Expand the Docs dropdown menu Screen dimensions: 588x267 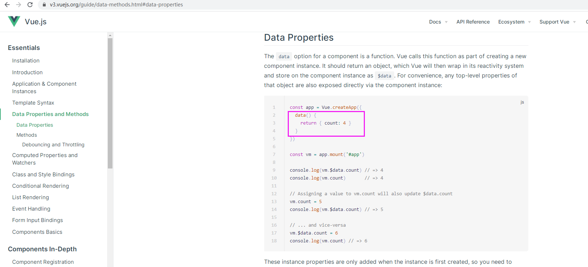[x=438, y=22]
